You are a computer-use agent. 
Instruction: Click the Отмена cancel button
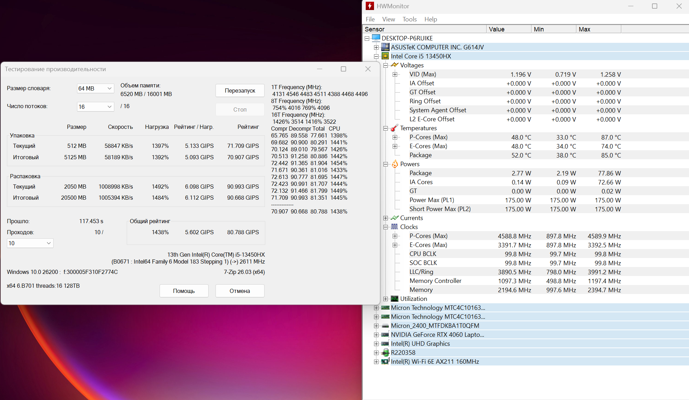pyautogui.click(x=240, y=291)
